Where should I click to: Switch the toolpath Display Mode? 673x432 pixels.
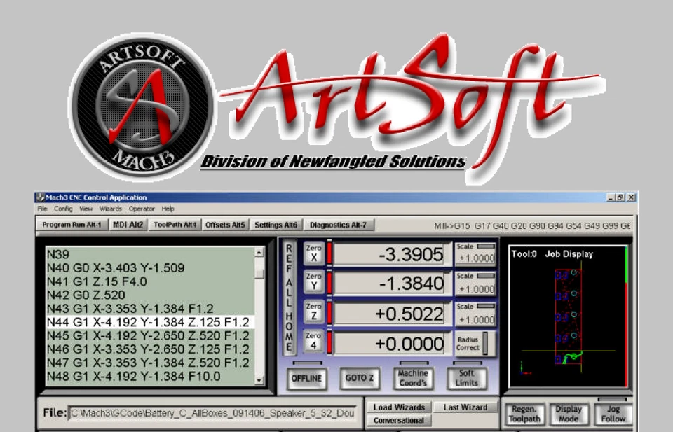(x=569, y=413)
